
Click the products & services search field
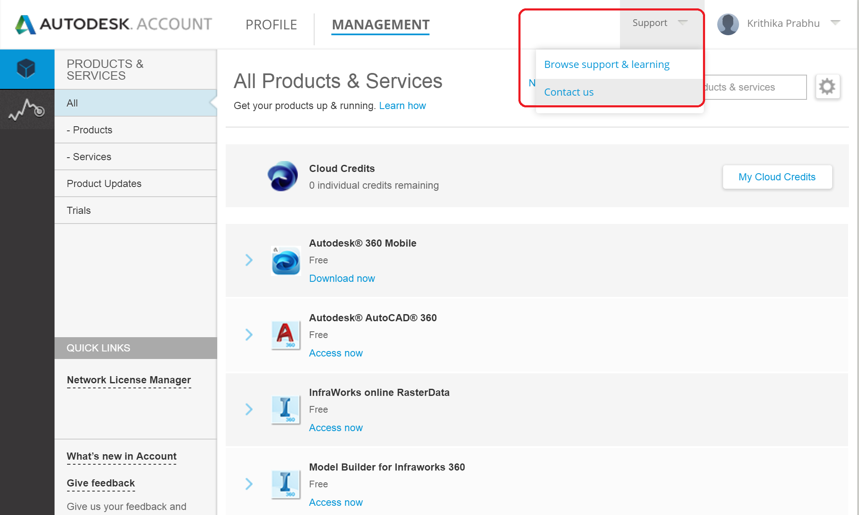coord(755,87)
